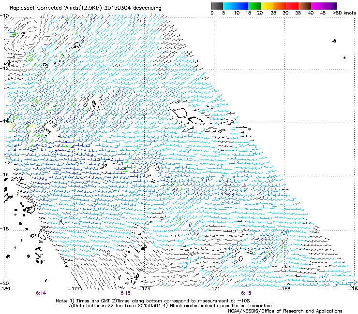Click the '35' label under the color bar
This screenshot has height=314, width=358.
tap(298, 13)
